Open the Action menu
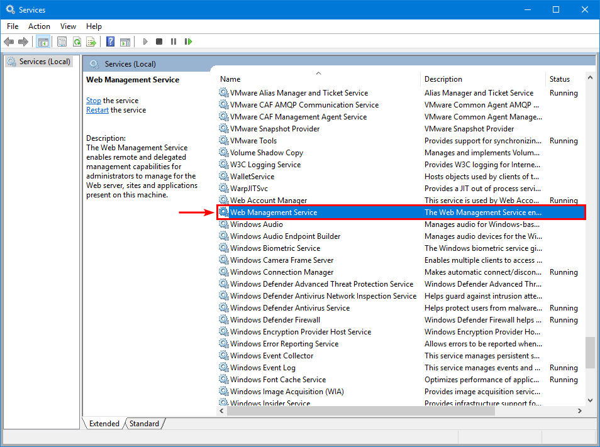 point(39,26)
